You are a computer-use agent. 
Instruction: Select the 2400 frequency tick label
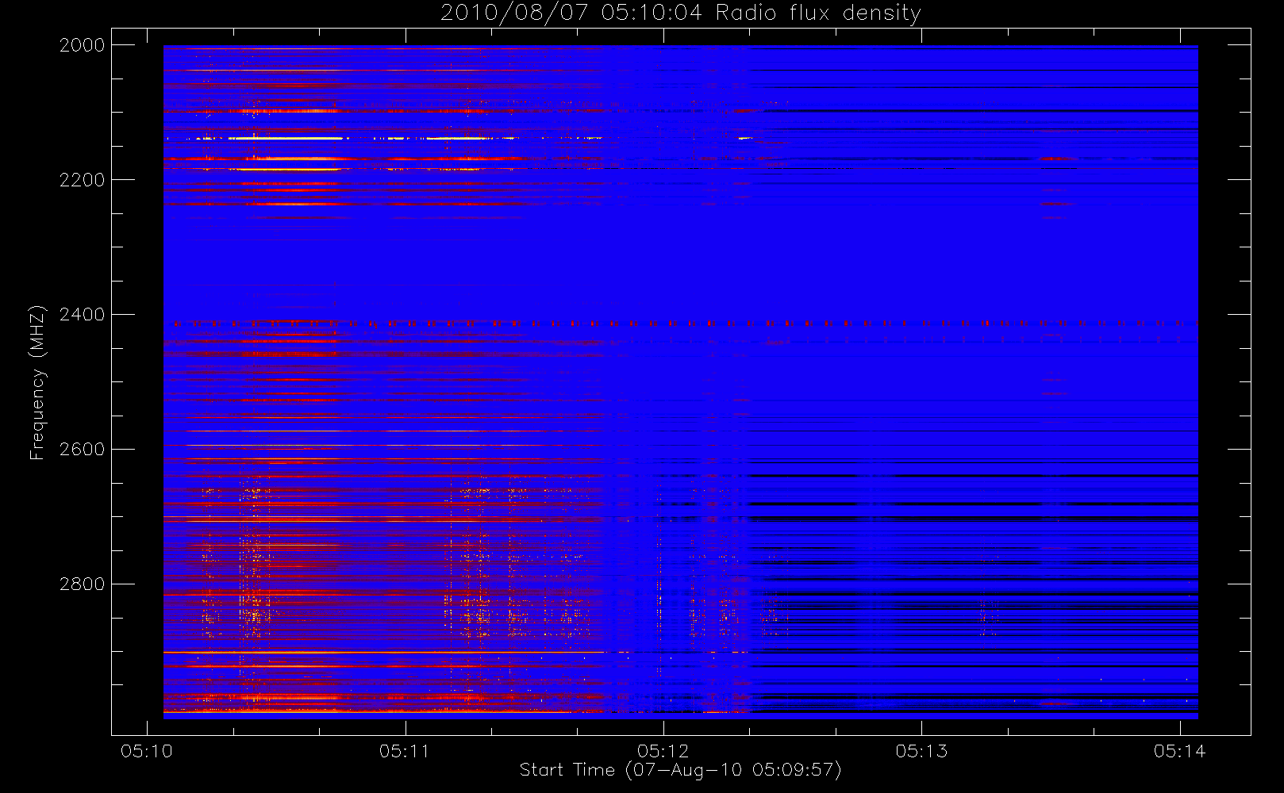(82, 315)
